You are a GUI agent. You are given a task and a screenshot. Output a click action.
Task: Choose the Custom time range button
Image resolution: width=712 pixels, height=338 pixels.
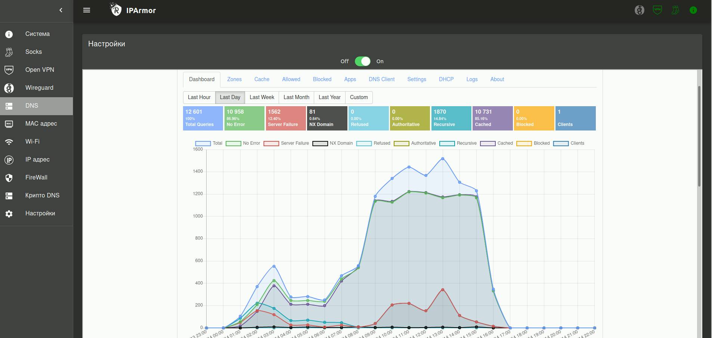click(359, 97)
